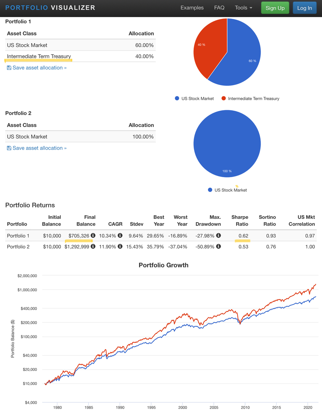Click info icon beside -50.89% max drawdown

pyautogui.click(x=218, y=247)
